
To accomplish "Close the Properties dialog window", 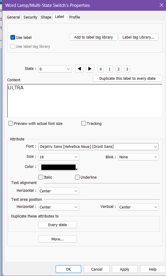I will pos(161,5).
